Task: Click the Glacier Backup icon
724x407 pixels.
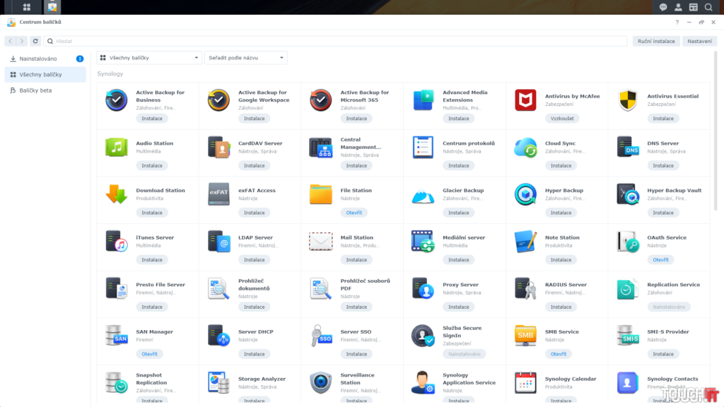Action: 423,194
